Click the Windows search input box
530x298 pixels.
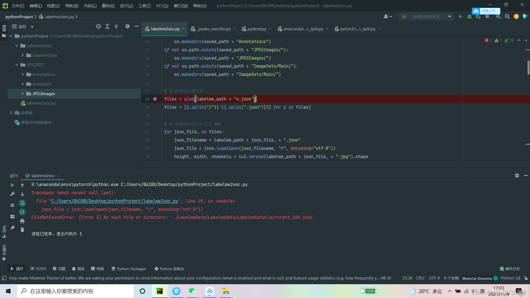point(75,291)
